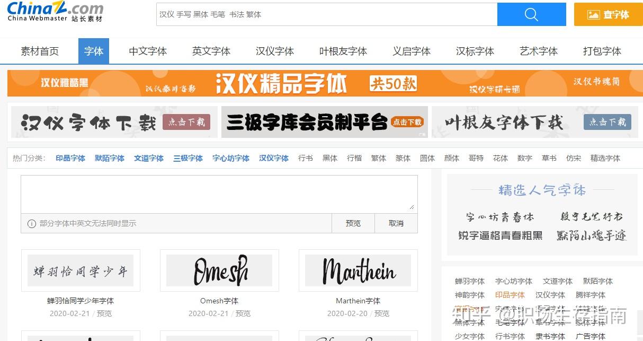This screenshot has height=341, width=643.
Task: Open the Omesh字体 title link
Action: pos(219,301)
